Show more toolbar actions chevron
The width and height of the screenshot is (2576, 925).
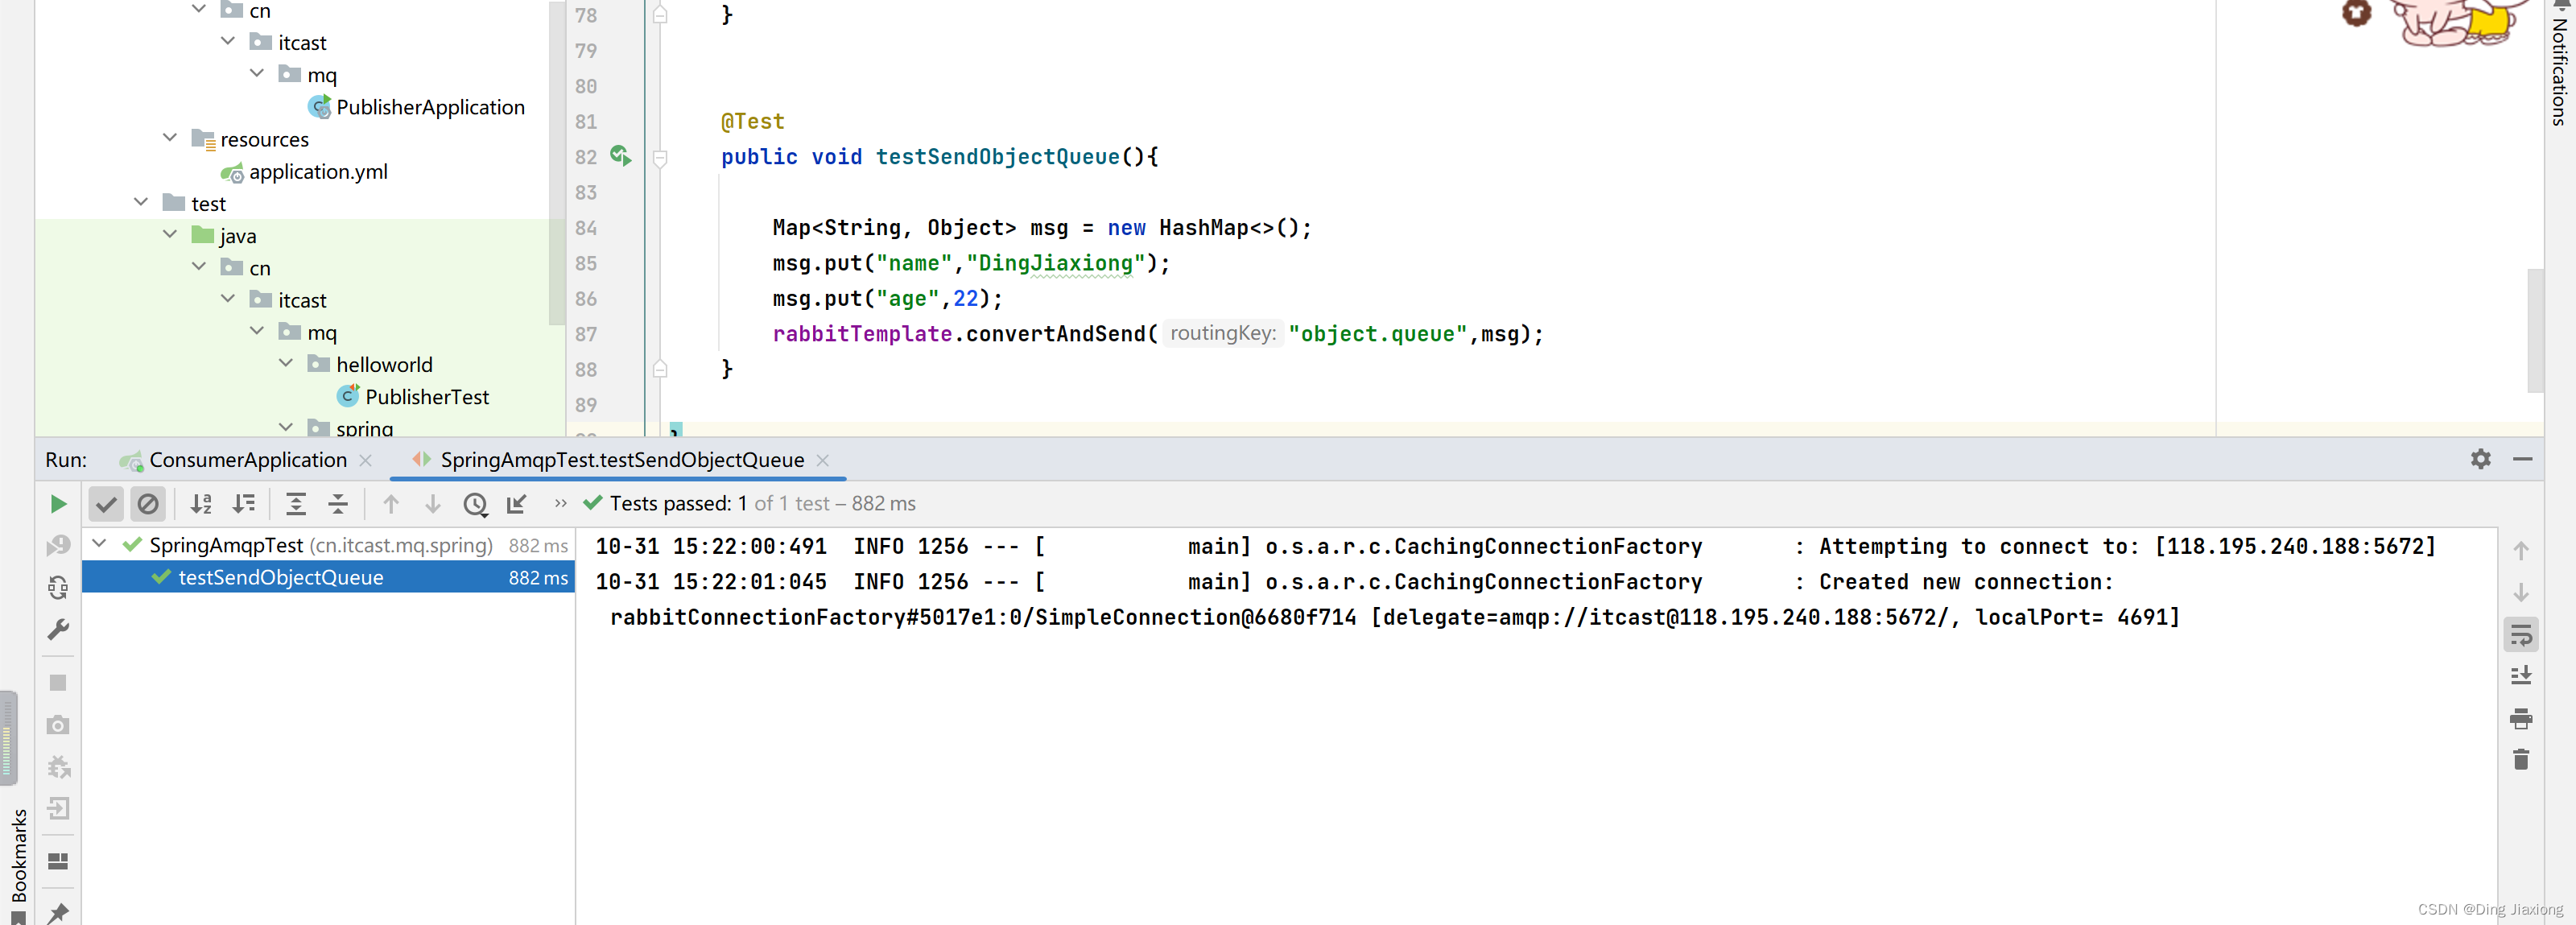pos(560,503)
